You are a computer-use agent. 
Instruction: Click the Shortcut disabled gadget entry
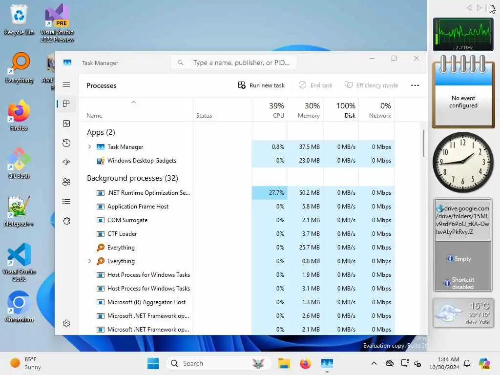pos(459,283)
